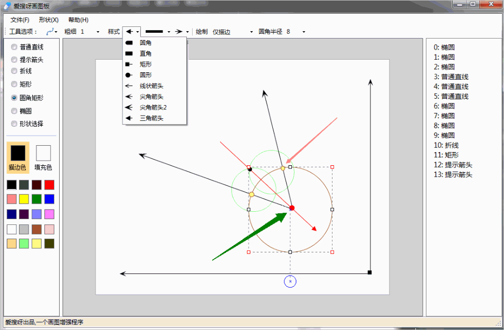Select shape list item 10: 折线

point(446,145)
